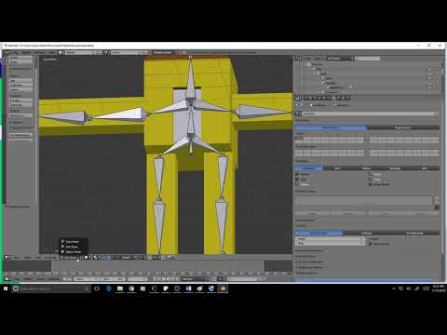Viewport: 447px width, 335px height.
Task: Open the timeline sync mode dropdown
Action: pyautogui.click(x=193, y=279)
